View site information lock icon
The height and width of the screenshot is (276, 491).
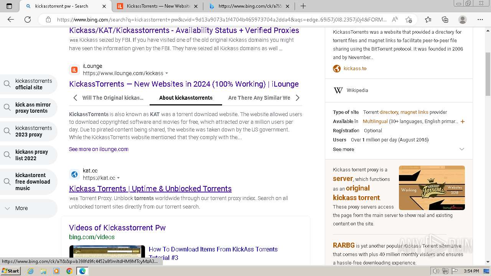click(x=48, y=20)
